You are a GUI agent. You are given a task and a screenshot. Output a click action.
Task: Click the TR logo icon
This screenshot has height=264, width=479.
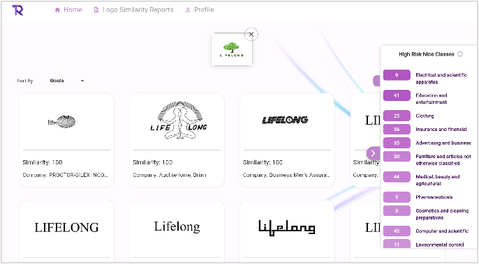pyautogui.click(x=17, y=10)
